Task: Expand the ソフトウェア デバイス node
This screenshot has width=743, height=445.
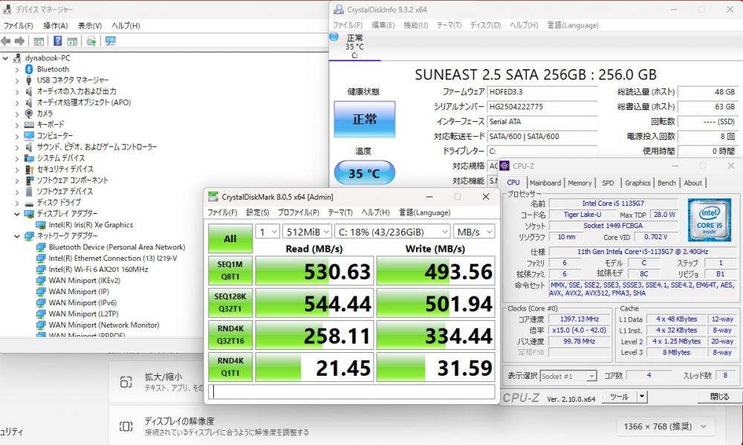Action: point(17,192)
